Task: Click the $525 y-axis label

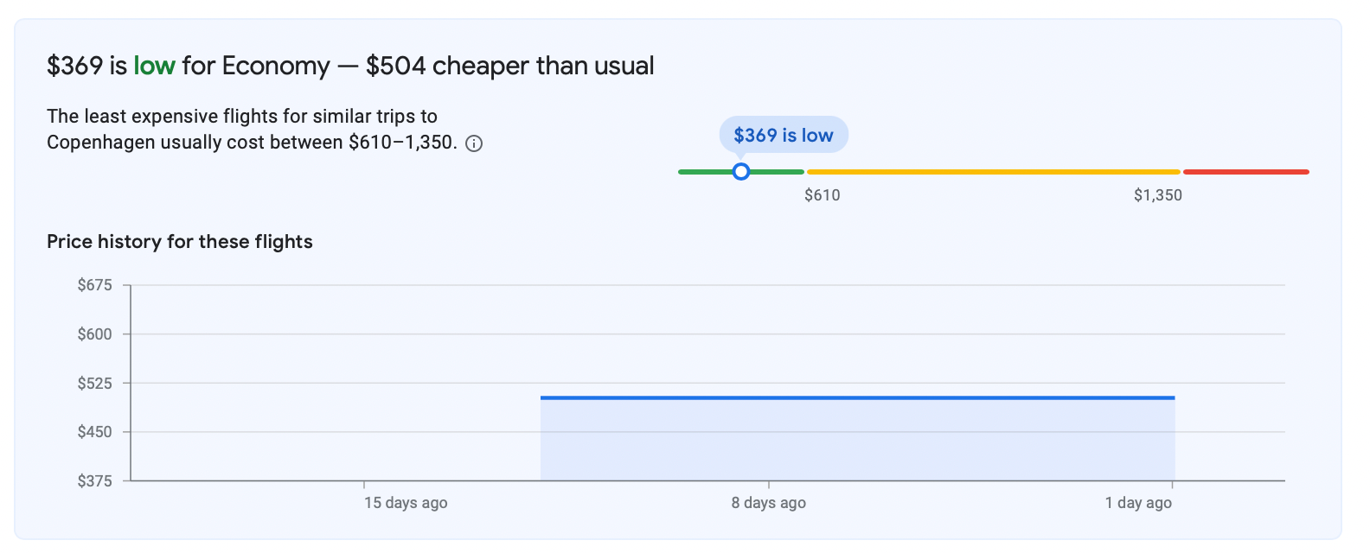Action: coord(95,383)
